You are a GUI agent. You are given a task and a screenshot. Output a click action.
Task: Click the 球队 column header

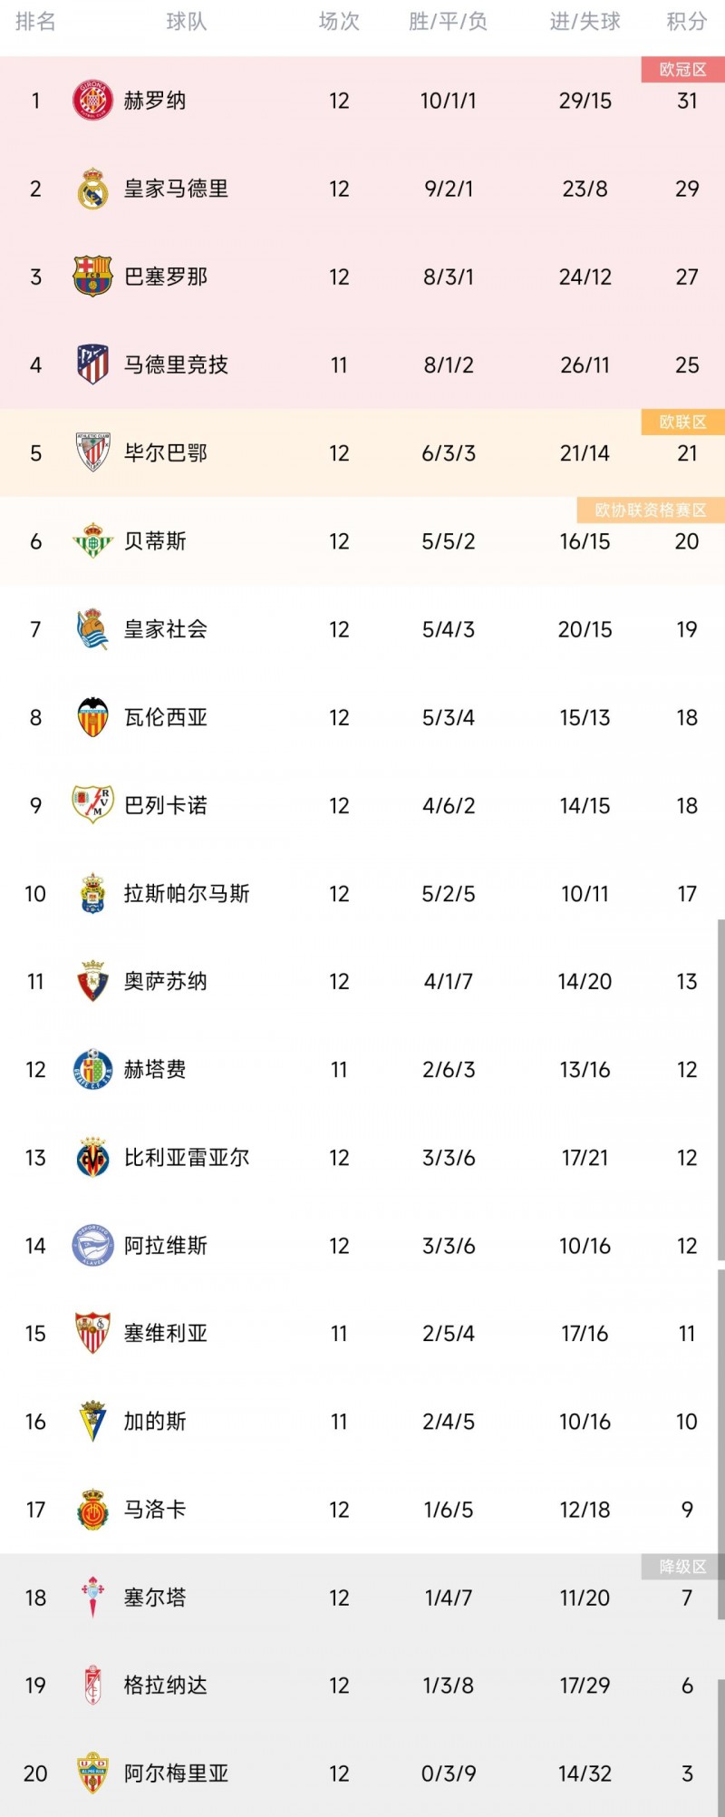click(x=187, y=22)
